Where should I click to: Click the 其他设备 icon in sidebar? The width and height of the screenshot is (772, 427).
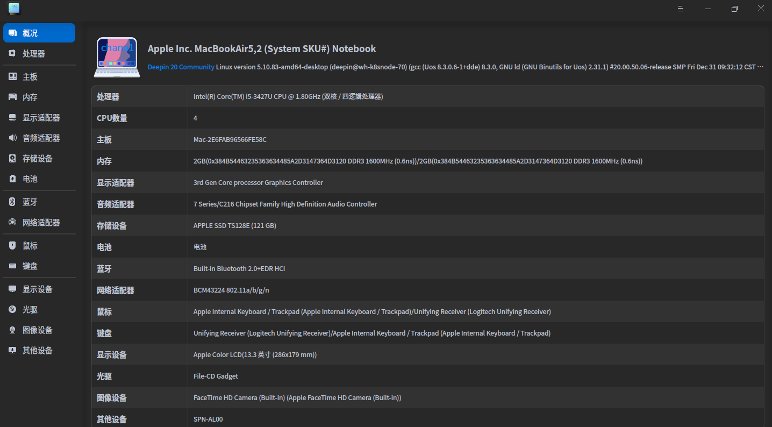pyautogui.click(x=13, y=351)
